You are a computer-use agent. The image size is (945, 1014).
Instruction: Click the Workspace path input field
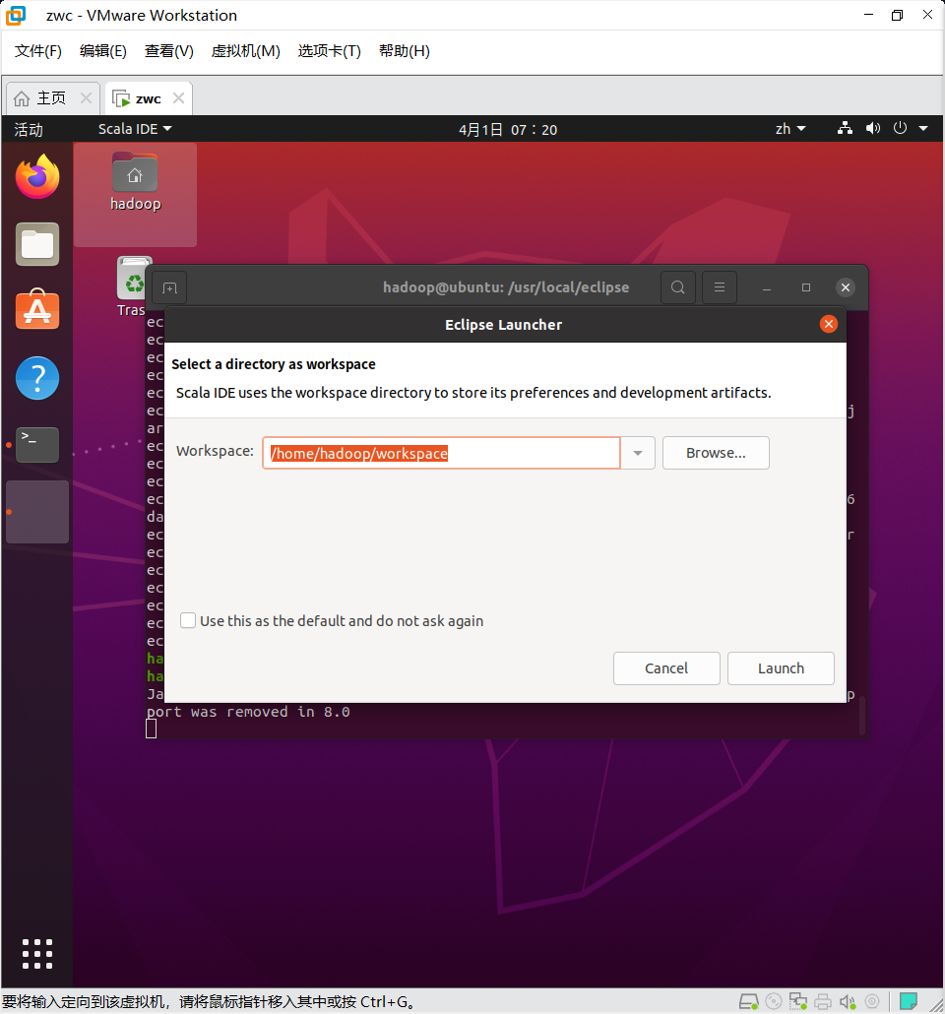point(441,453)
